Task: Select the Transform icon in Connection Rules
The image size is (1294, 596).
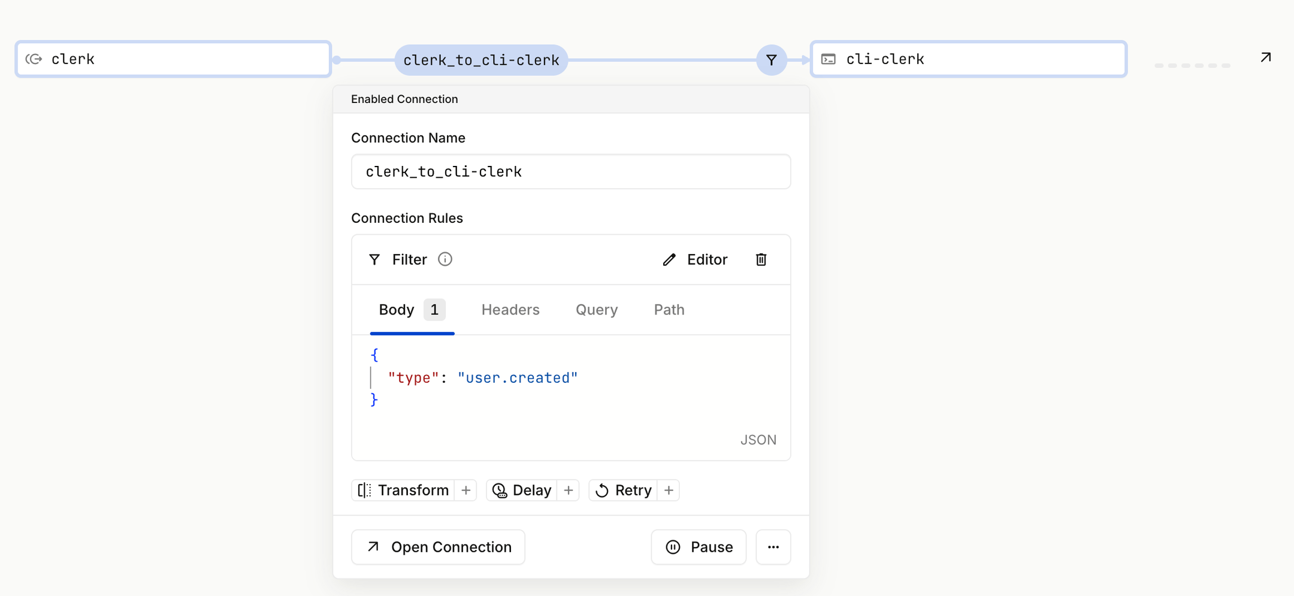Action: click(x=364, y=490)
